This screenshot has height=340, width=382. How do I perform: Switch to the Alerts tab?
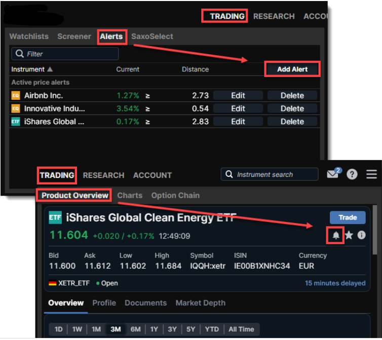click(x=111, y=36)
